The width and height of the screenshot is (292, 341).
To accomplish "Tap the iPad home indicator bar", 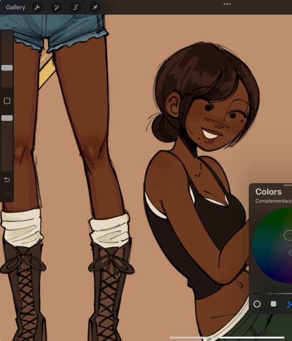I will point(227,338).
